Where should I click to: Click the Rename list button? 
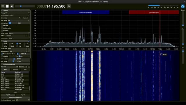pyautogui.click(x=22, y=67)
